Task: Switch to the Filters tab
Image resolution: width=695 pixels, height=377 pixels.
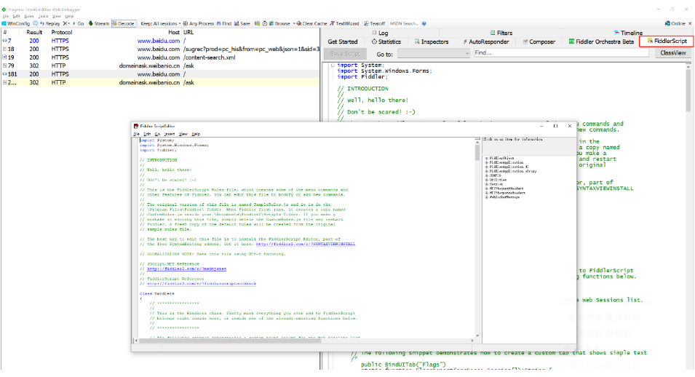Action: click(x=501, y=33)
